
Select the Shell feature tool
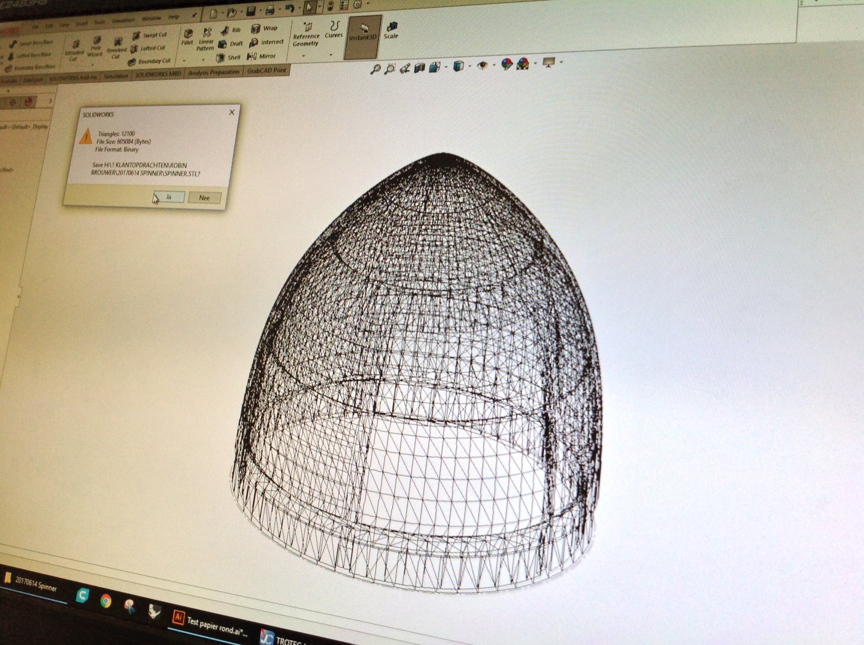[x=229, y=57]
